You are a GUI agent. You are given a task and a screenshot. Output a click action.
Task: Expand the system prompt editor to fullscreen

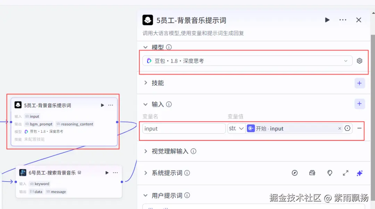tap(345, 173)
